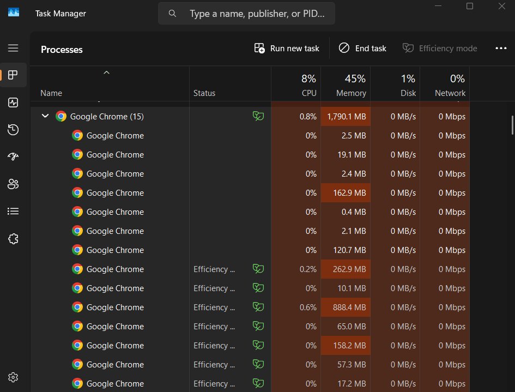
Task: Select the Processes tab icon in sidebar
Action: (x=13, y=75)
